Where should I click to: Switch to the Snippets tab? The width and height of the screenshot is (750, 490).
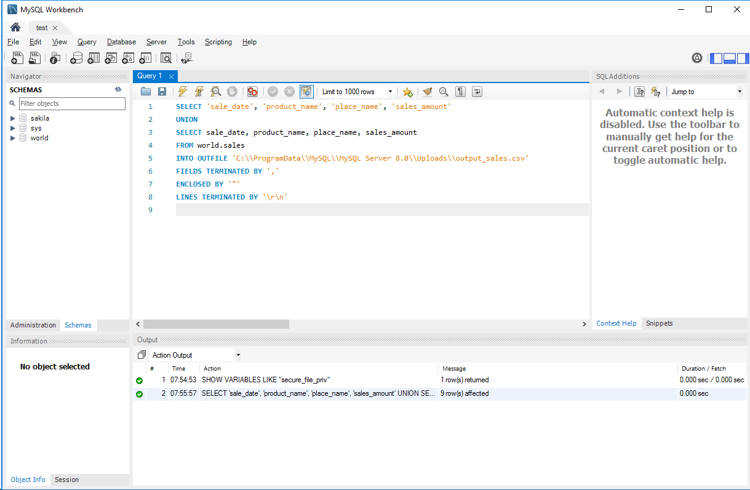click(x=659, y=323)
